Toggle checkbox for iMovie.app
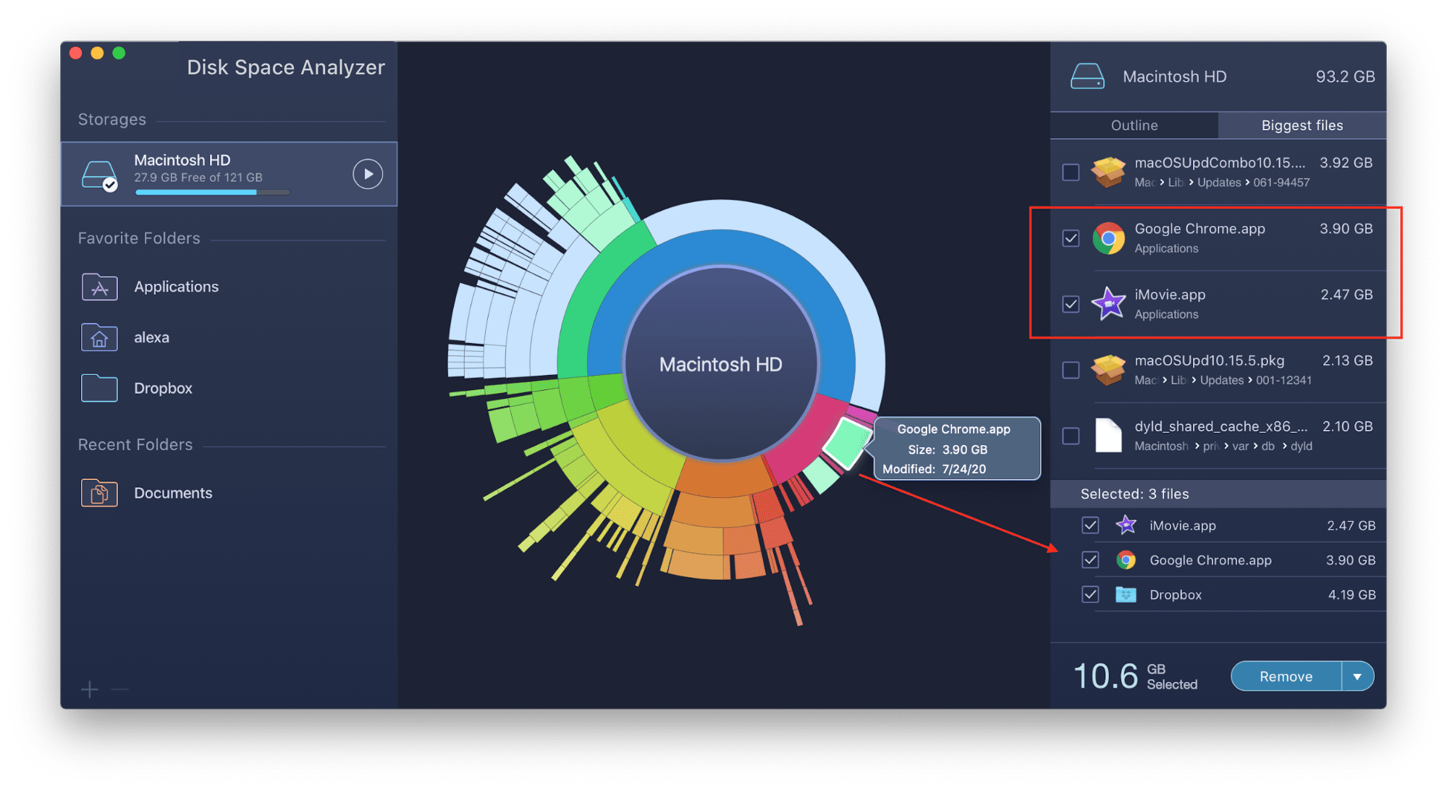The image size is (1447, 789). tap(1070, 303)
